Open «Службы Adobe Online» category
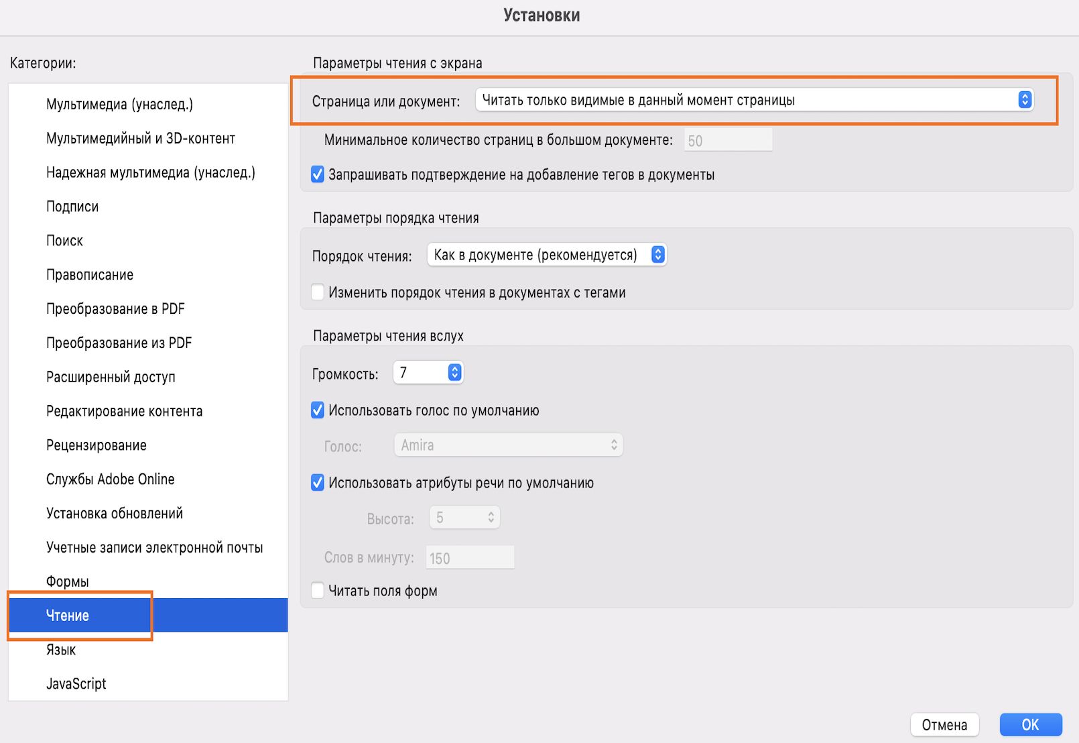 (x=111, y=479)
